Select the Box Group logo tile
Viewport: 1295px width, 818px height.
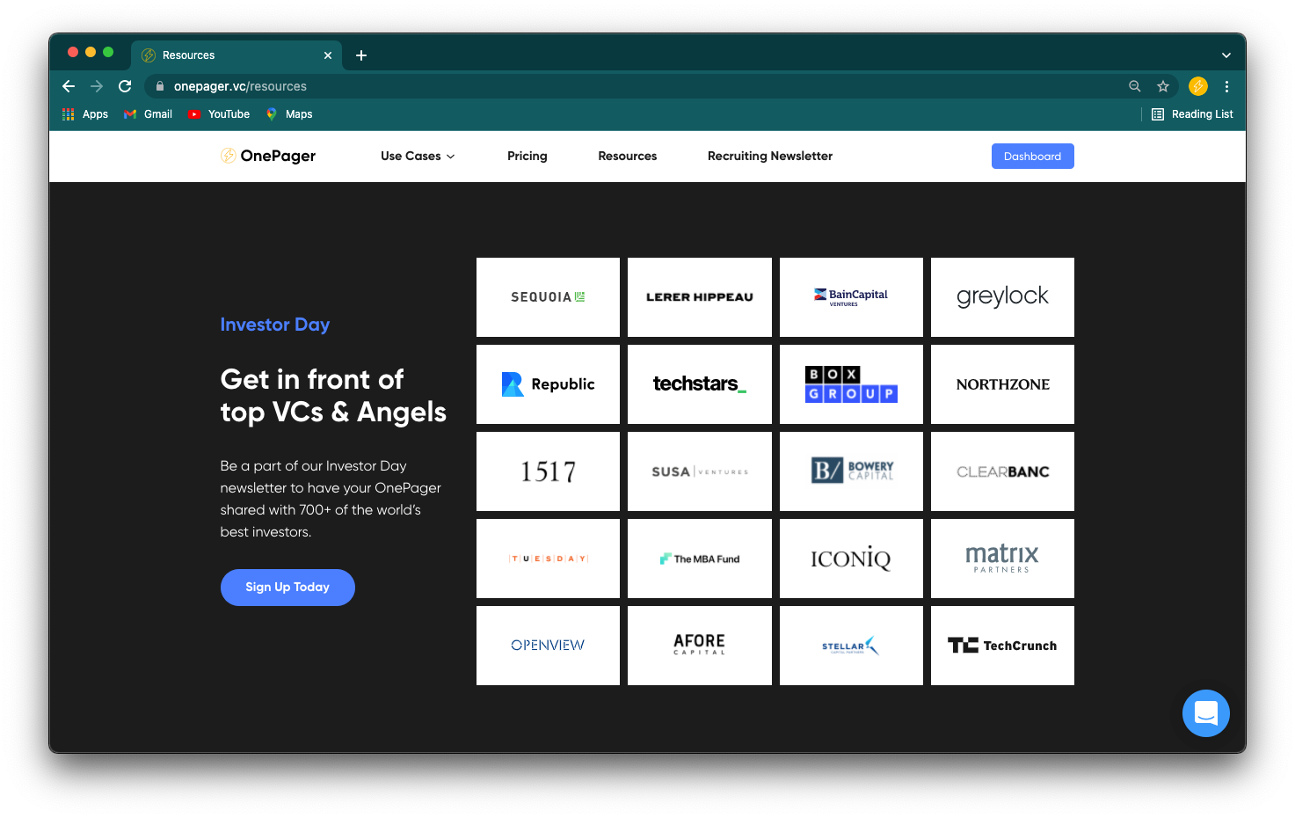click(851, 384)
